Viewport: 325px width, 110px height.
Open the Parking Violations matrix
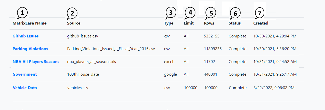point(30,49)
